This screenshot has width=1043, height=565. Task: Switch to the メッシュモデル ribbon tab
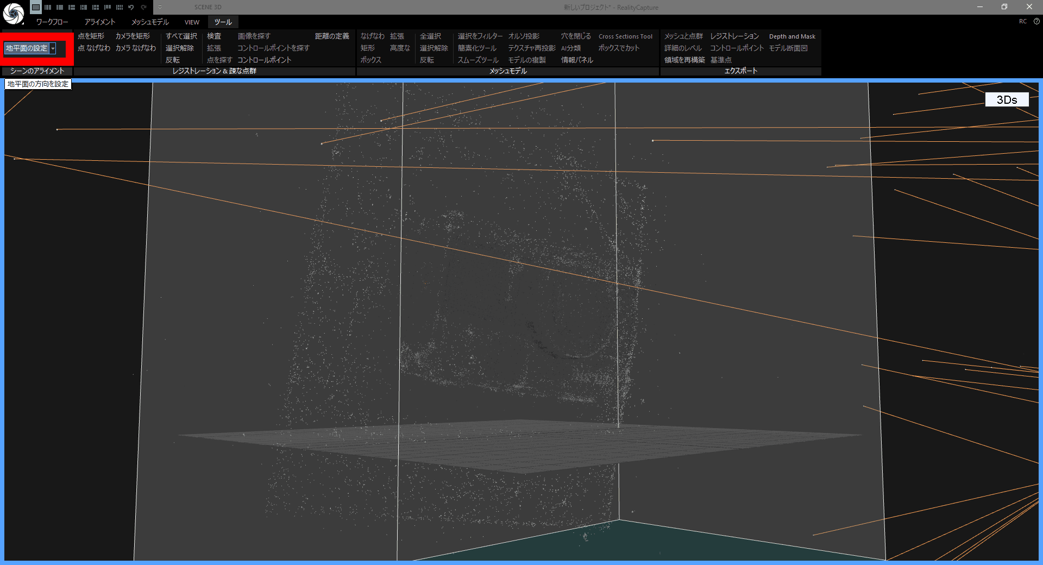150,22
